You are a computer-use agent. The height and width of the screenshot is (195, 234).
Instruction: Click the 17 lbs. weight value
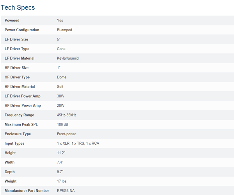tap(62, 181)
